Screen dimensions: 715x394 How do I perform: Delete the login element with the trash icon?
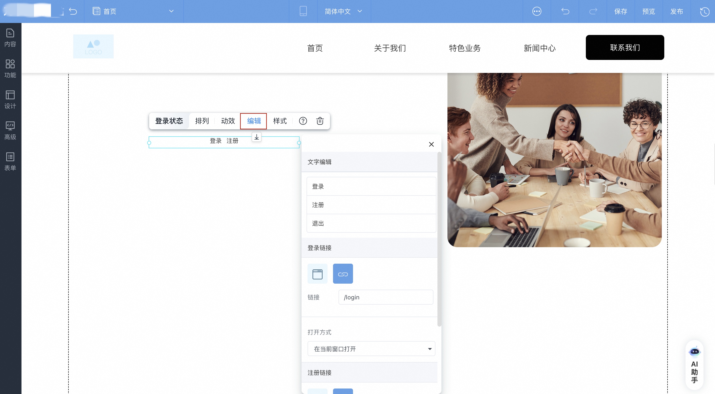click(320, 121)
